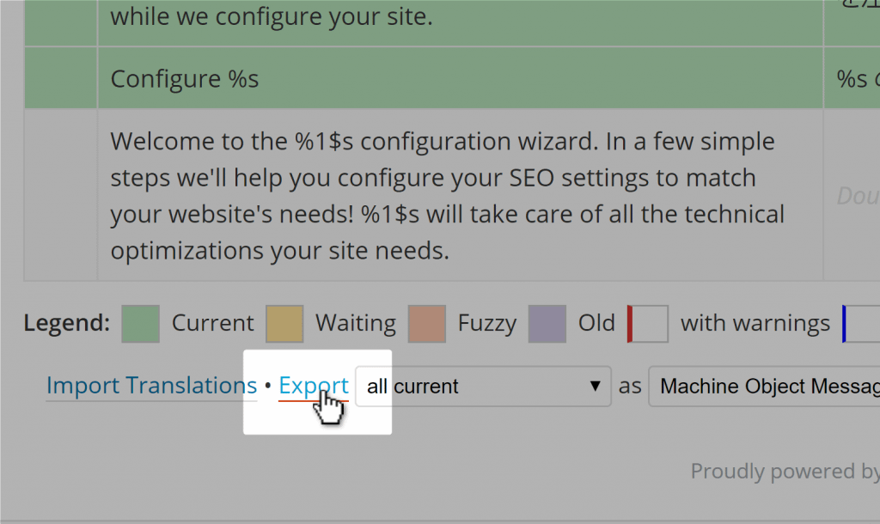
Task: Click the 'Proudly powered by' footer text
Action: pyautogui.click(x=785, y=472)
